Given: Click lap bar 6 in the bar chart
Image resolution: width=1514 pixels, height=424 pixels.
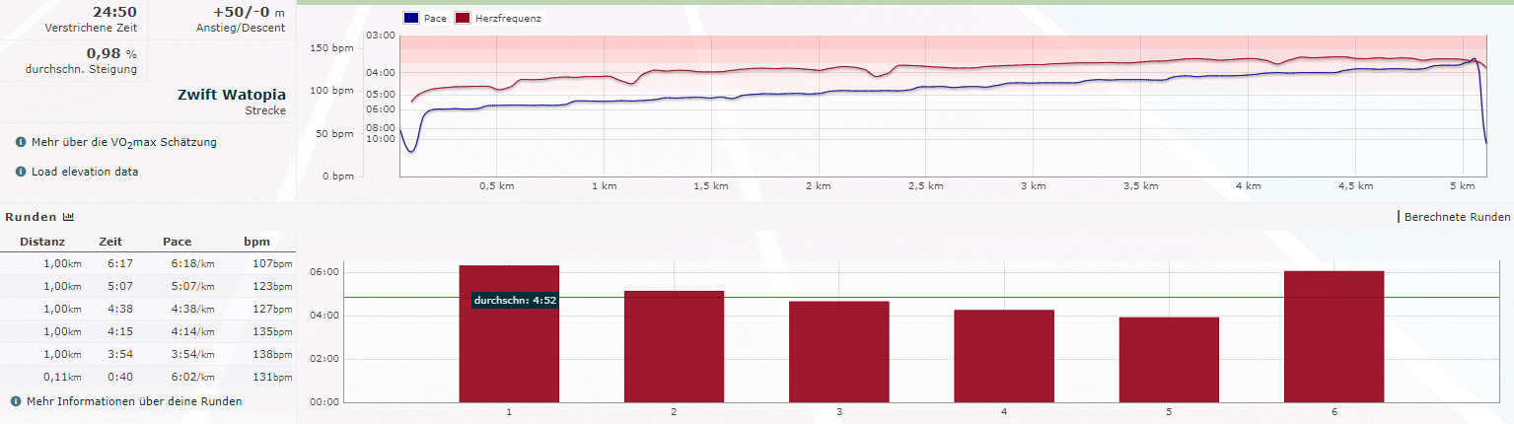Looking at the screenshot, I should (1334, 335).
